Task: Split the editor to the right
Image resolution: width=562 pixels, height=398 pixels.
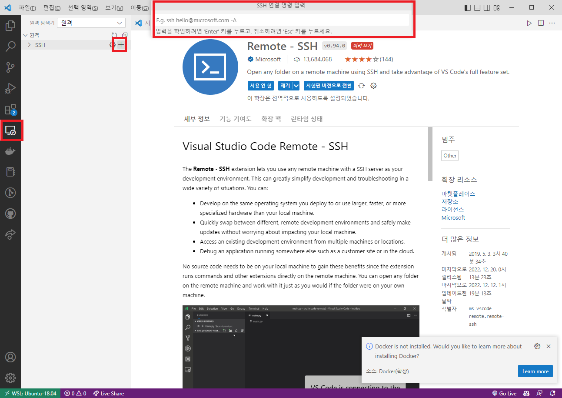Action: tap(541, 23)
